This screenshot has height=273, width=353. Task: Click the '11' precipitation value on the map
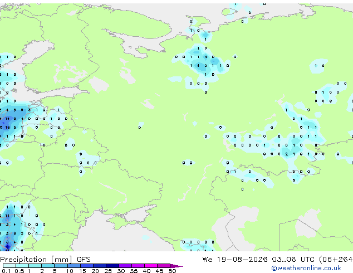(x=7, y=216)
